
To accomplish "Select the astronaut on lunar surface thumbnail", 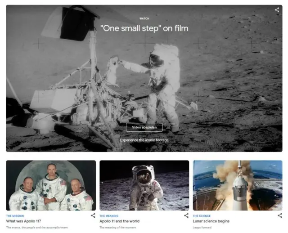I will coord(144,185).
